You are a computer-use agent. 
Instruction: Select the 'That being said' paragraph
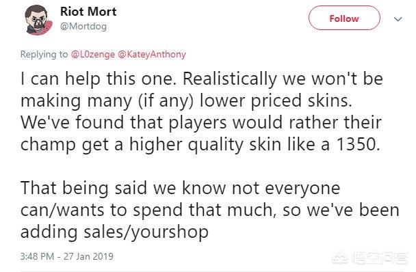point(210,210)
